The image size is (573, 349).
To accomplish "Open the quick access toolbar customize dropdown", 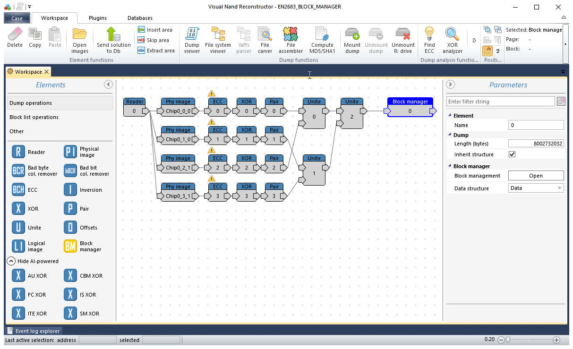I will 29,7.
